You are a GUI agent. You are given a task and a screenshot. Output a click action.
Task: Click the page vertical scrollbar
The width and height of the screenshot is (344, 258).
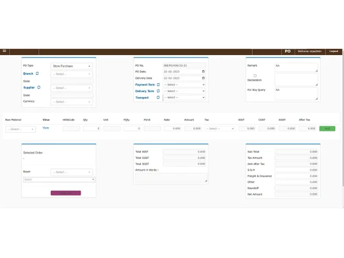[x=343, y=119]
